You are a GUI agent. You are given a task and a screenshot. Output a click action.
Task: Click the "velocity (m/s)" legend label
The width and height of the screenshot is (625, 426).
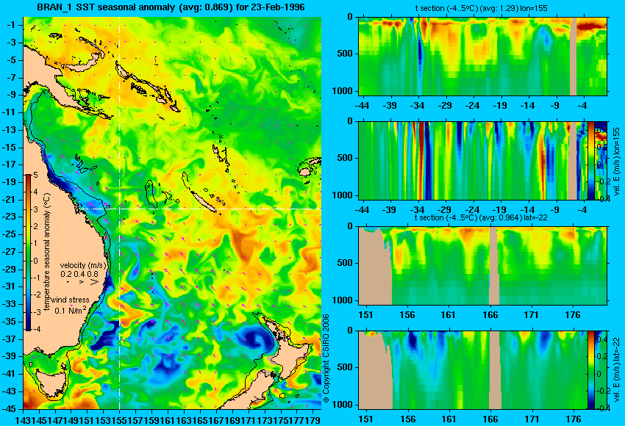(83, 265)
